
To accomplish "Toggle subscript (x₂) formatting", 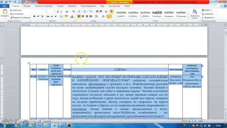I will pyautogui.click(x=52, y=16).
